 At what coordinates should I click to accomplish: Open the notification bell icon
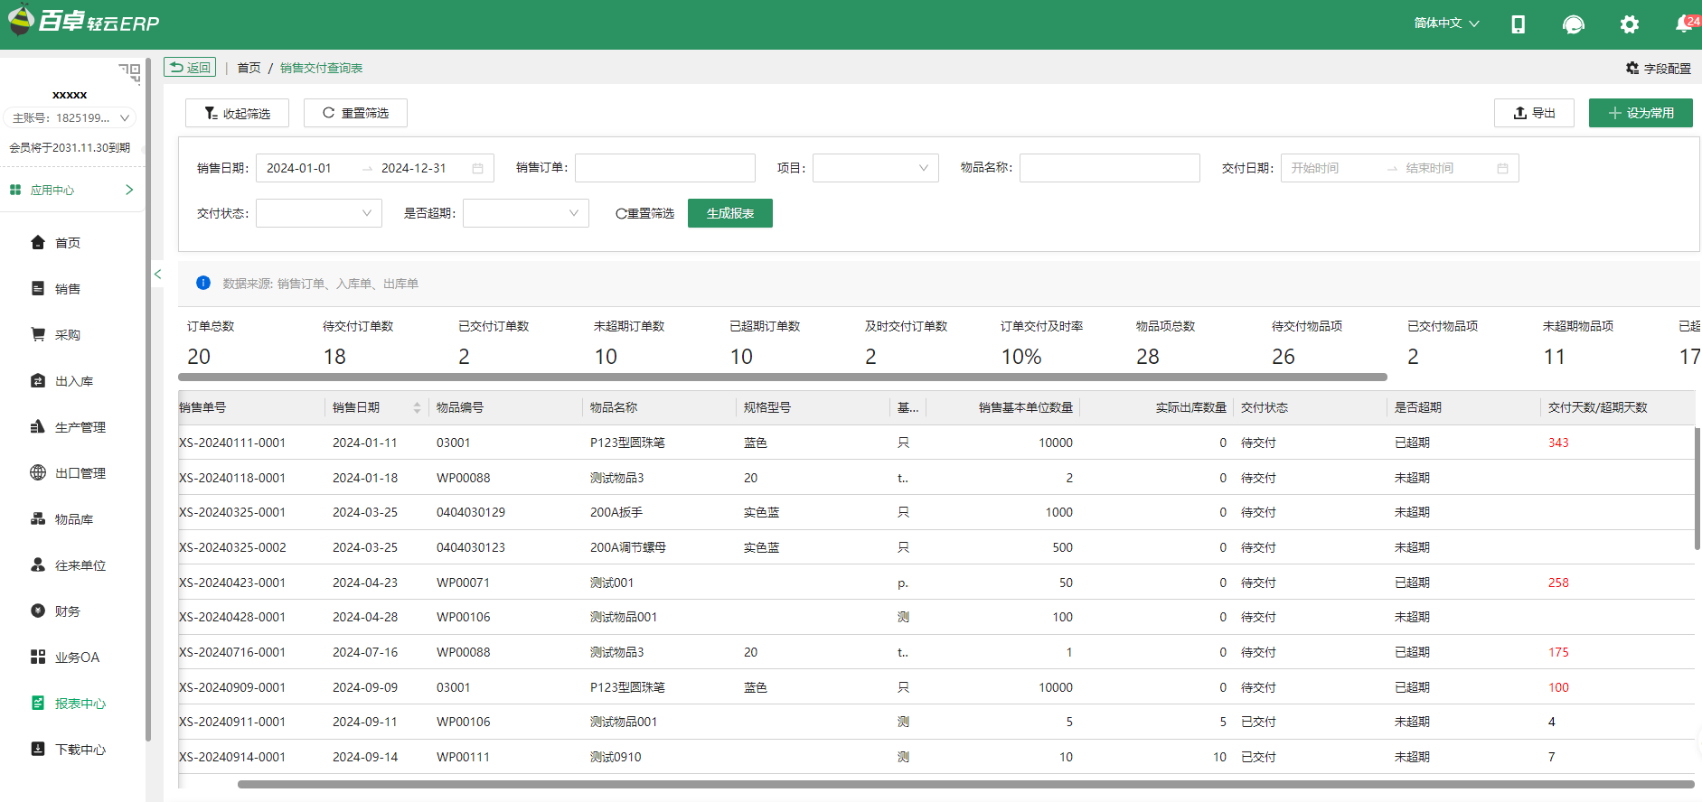click(1683, 24)
